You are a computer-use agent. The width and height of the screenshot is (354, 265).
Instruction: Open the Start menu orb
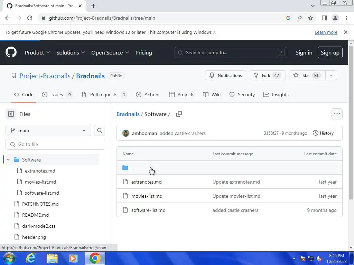coord(9,258)
